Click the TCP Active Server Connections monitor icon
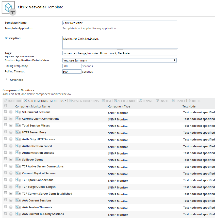215x219 pixels. point(18,166)
